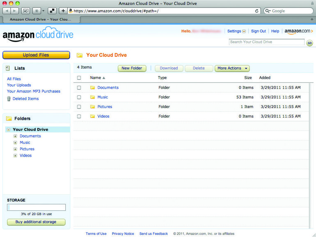Reload the page with the refresh icon
The height and width of the screenshot is (237, 316).
point(257,11)
